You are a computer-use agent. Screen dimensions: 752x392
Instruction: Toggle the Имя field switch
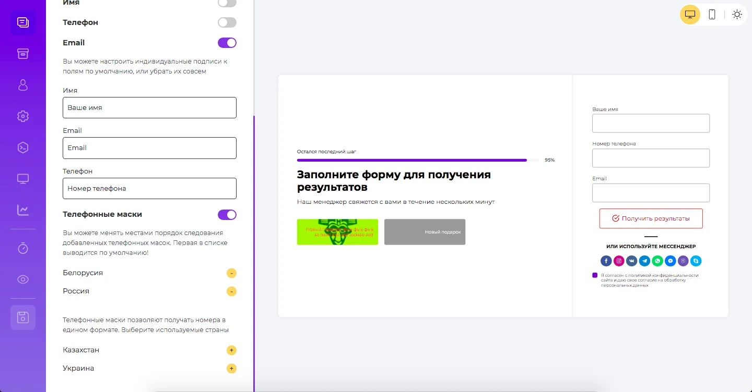(227, 3)
